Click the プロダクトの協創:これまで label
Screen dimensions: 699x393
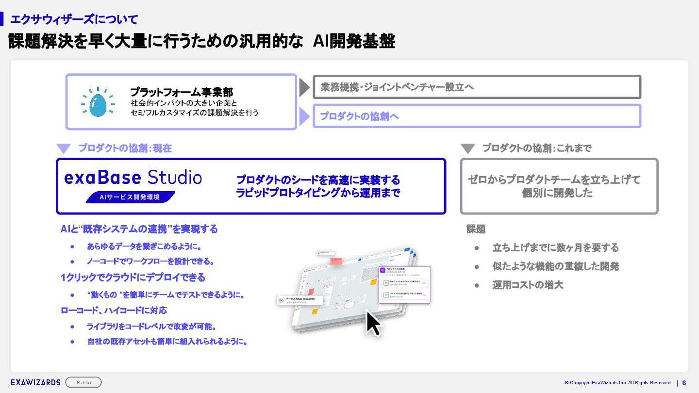coord(537,148)
